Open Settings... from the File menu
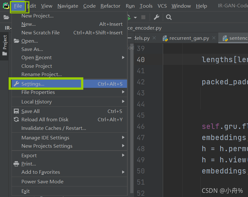The image size is (248, 197). (69, 84)
